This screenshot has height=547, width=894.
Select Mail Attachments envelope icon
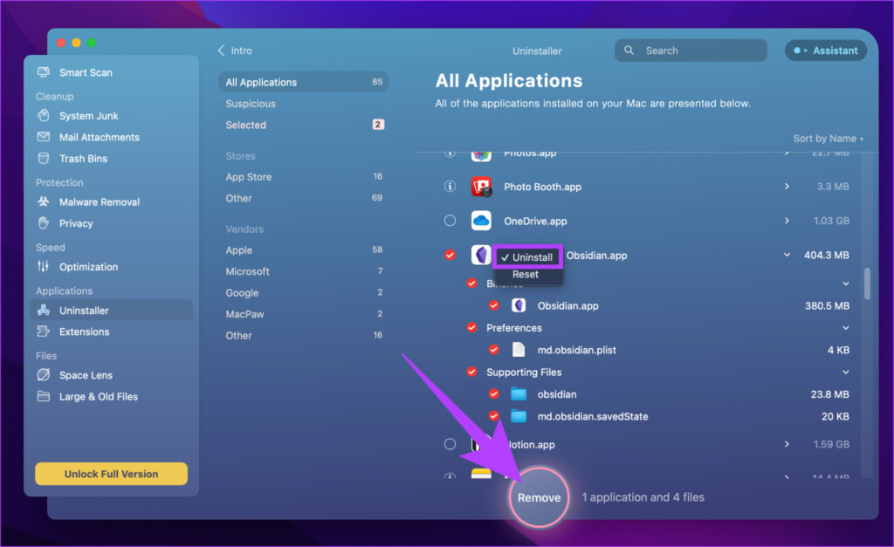(x=44, y=137)
